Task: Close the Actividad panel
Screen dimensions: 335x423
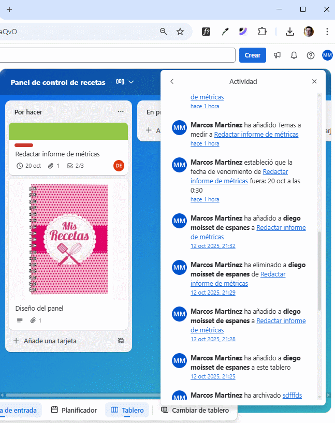Action: point(314,82)
